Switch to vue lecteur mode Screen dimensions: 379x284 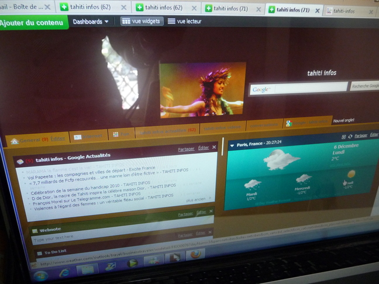pos(184,21)
